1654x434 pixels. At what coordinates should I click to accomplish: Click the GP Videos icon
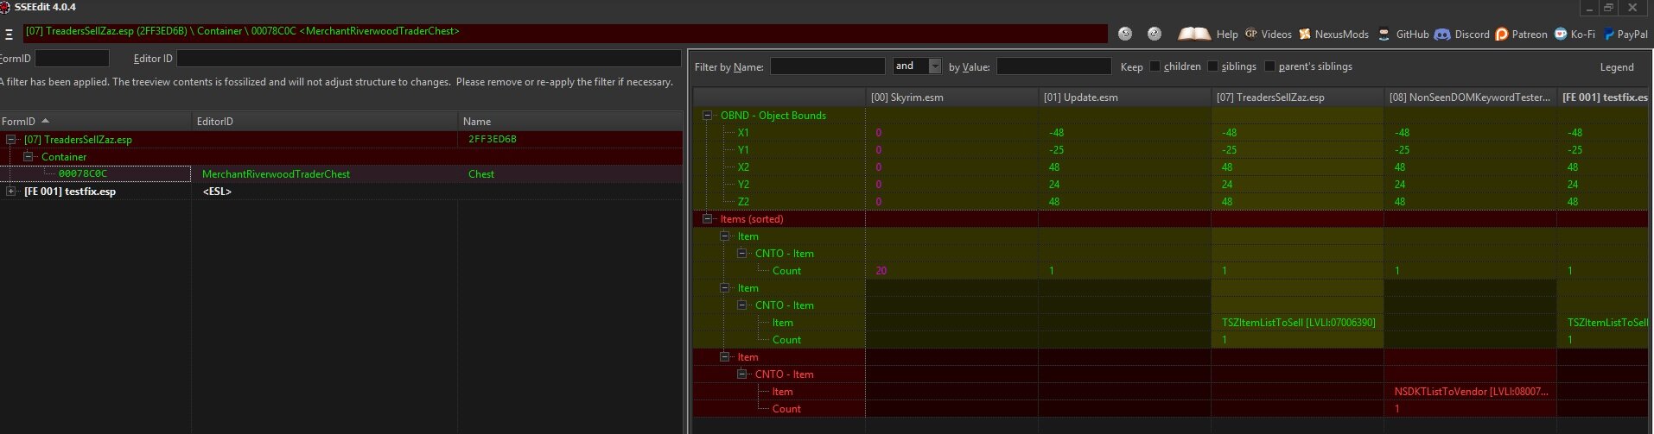(x=1250, y=34)
